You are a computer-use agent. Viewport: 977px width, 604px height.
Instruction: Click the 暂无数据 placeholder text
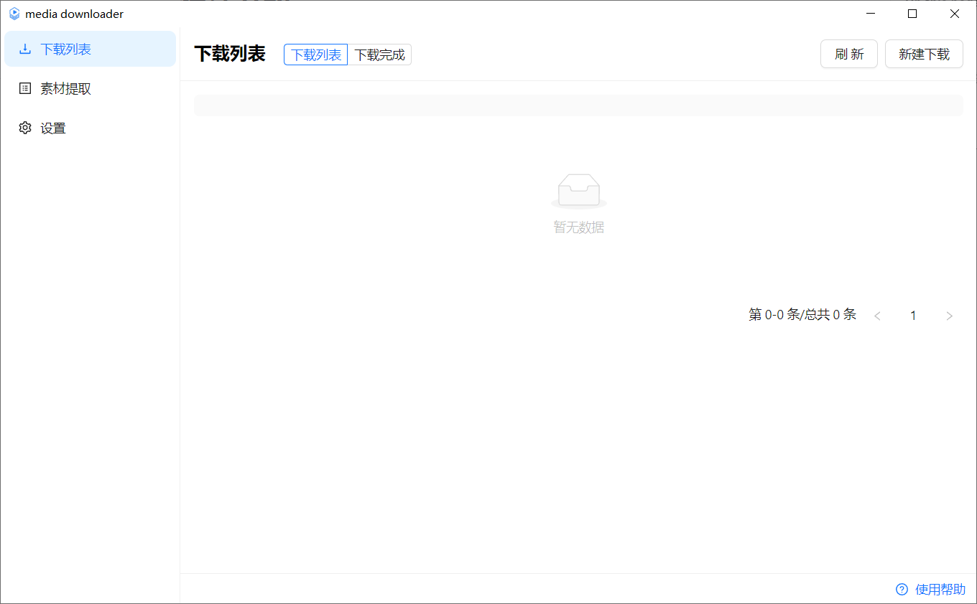[x=579, y=227]
